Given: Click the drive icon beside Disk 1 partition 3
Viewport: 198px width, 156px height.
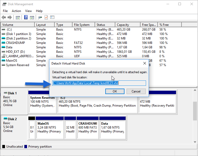Looking at the screenshot, I should click(x=3, y=34).
